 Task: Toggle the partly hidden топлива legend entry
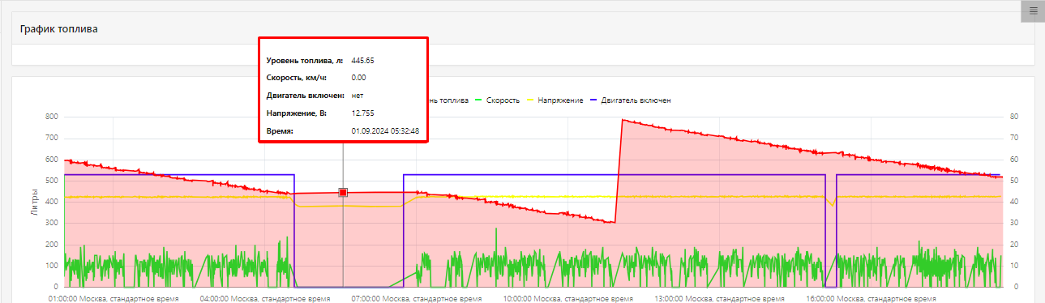[448, 100]
